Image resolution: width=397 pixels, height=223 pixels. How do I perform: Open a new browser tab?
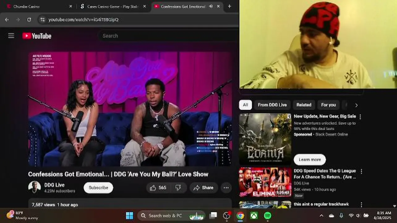pyautogui.click(x=229, y=6)
